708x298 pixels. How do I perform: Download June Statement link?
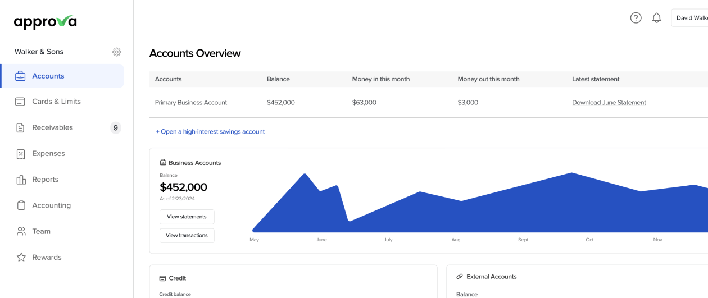click(609, 103)
